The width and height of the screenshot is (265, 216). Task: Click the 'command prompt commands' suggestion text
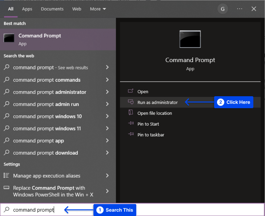pos(47,80)
